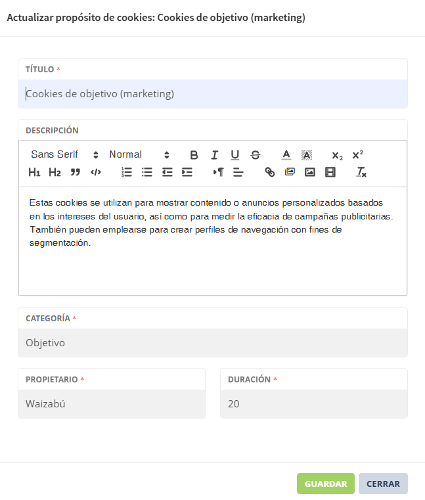Viewport: 425px width, 500px height.
Task: Clear text formatting
Action: coord(361,172)
